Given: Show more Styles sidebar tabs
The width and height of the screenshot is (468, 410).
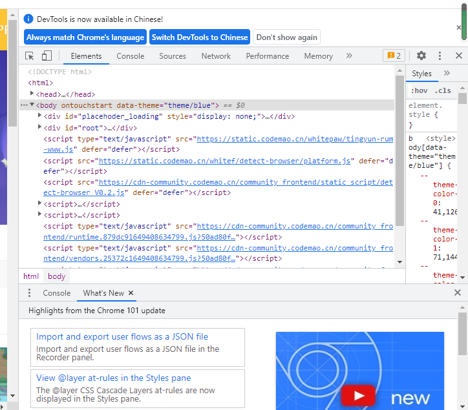Looking at the screenshot, I should [447, 74].
